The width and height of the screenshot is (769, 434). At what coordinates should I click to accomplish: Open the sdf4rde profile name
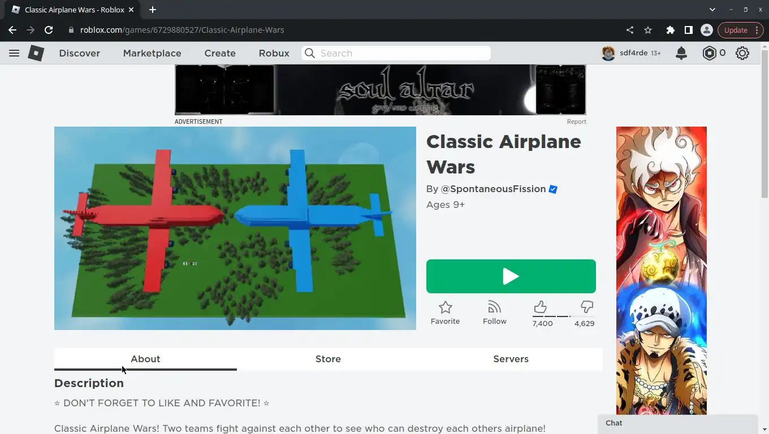pos(633,53)
